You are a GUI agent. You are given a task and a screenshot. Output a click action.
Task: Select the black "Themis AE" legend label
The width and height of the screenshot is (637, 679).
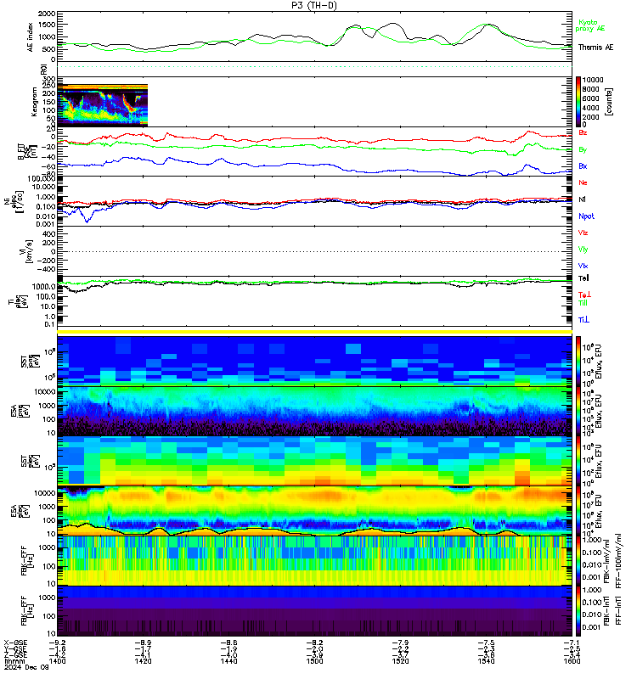596,48
